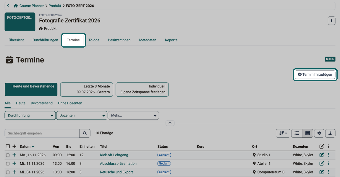Image resolution: width=340 pixels, height=177 pixels.
Task: Click the home icon in the breadcrumb
Action: coord(16,6)
